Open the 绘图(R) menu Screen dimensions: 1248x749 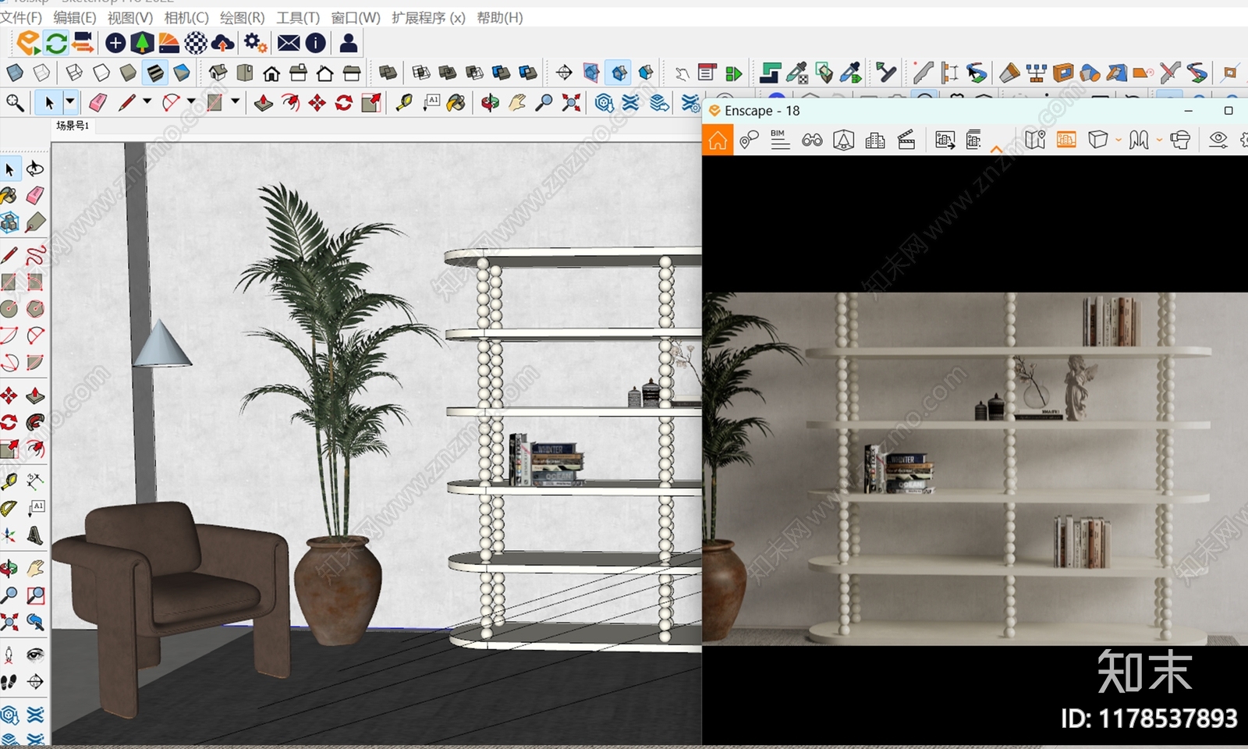coord(242,17)
